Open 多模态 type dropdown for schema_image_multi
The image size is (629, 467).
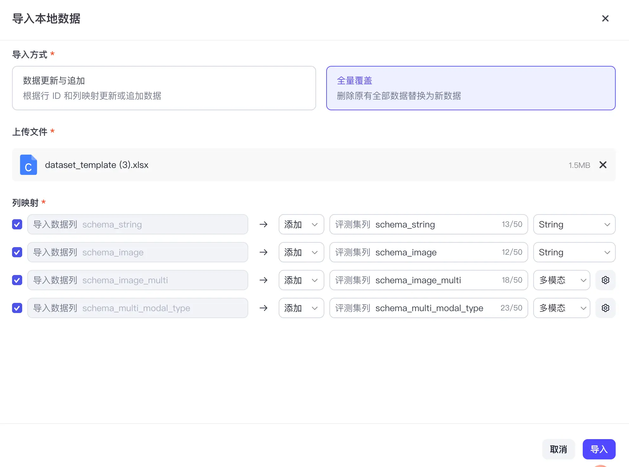coord(561,280)
